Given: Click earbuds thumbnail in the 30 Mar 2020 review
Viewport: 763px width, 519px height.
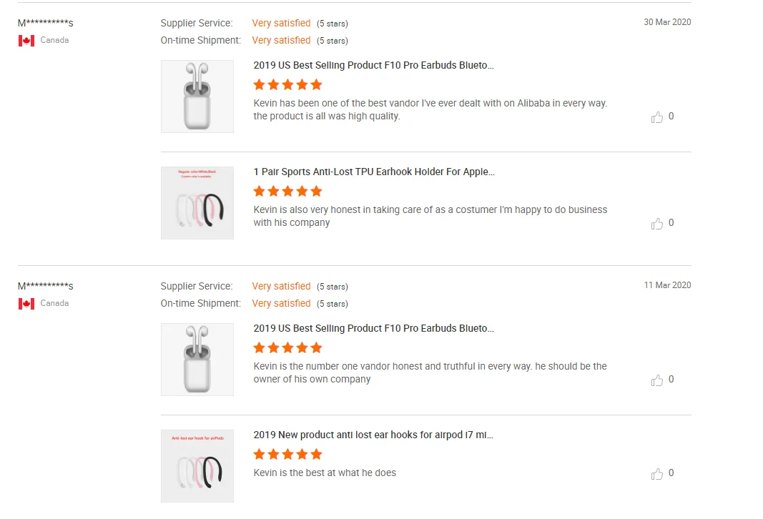Looking at the screenshot, I should [197, 97].
